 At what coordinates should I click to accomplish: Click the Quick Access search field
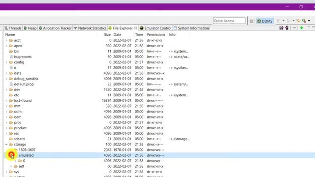[x=229, y=21]
